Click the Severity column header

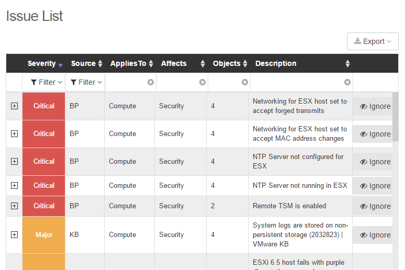42,63
